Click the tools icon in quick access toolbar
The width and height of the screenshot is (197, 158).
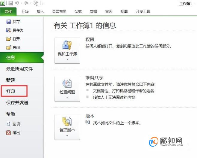[x=36, y=3]
